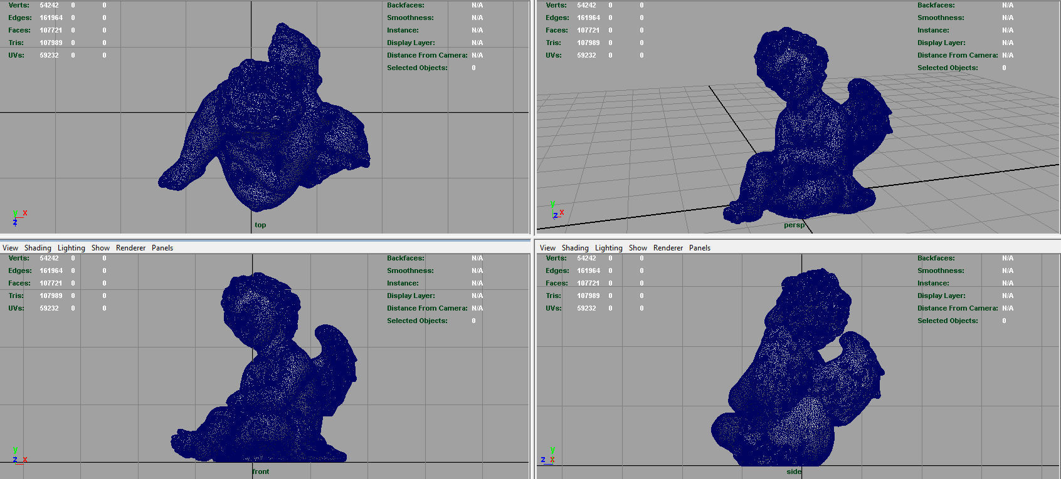Click the Instance label in side view

coord(933,283)
